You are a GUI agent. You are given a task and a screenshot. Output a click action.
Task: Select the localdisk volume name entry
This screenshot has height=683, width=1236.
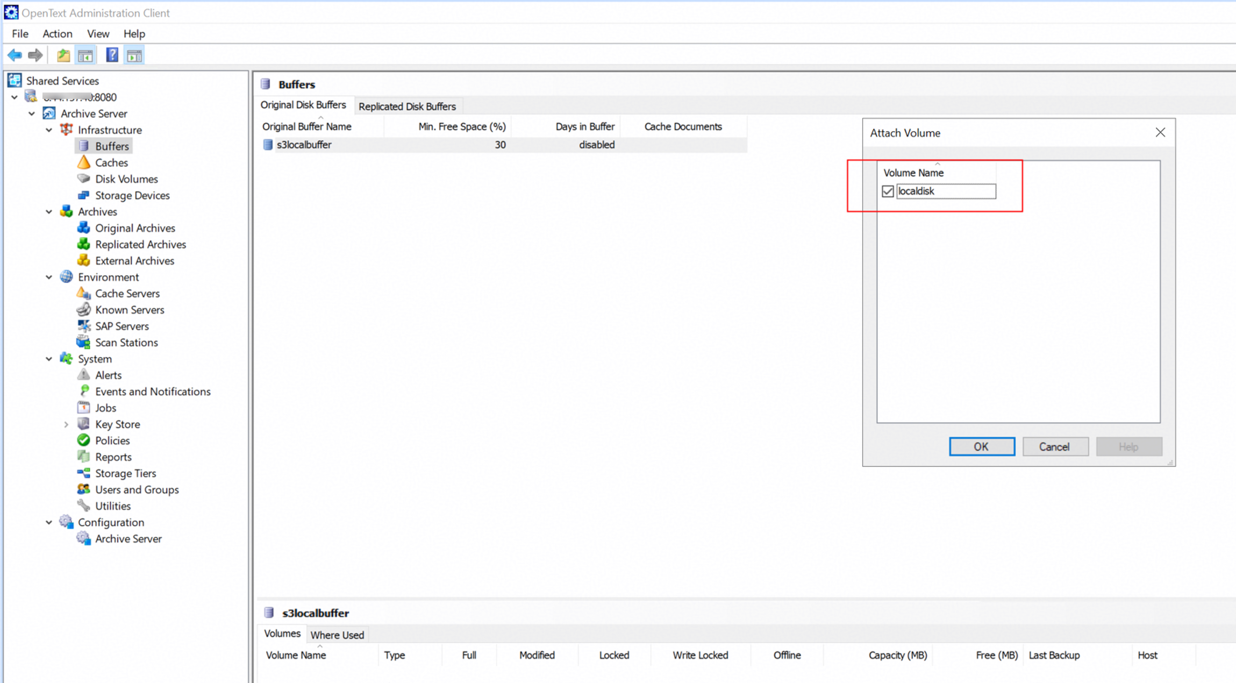[946, 191]
